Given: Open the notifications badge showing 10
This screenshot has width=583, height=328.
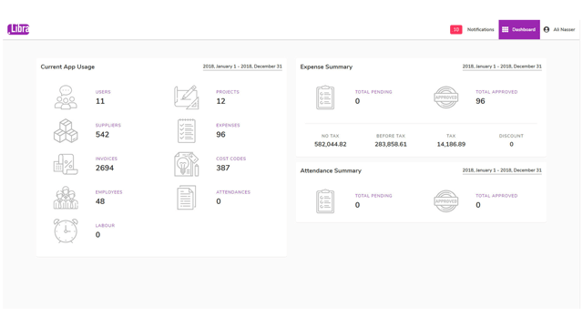Looking at the screenshot, I should coord(455,29).
